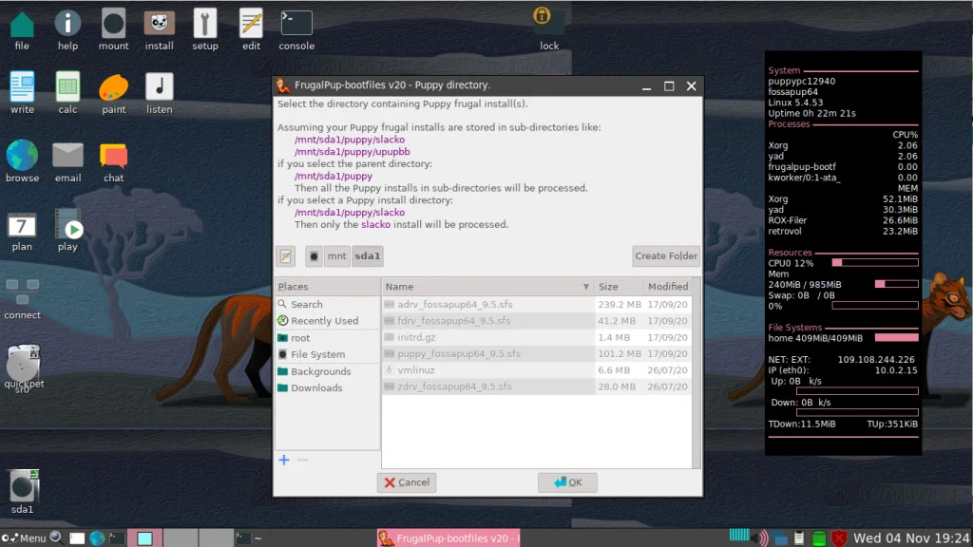This screenshot has width=973, height=547.
Task: Add bookmark with the plus button
Action: tap(283, 461)
